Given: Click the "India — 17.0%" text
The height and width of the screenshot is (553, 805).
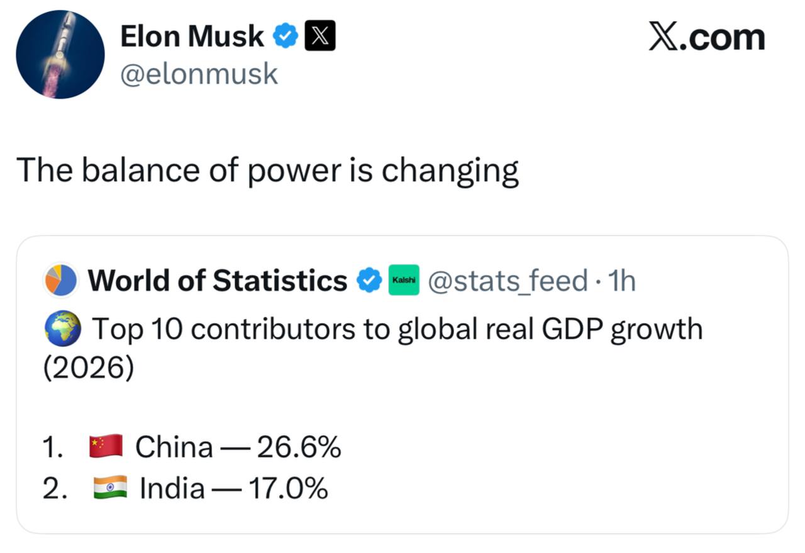Looking at the screenshot, I should (x=233, y=489).
